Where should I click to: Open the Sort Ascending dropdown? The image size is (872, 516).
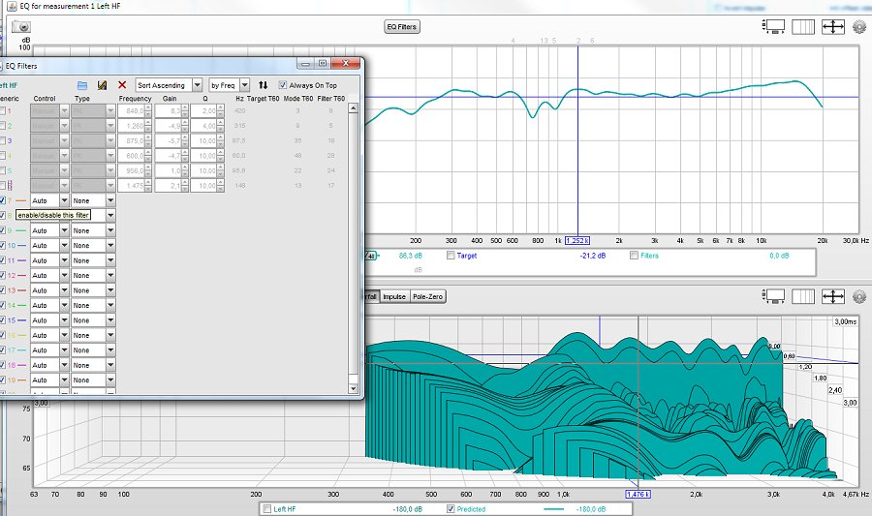(169, 85)
